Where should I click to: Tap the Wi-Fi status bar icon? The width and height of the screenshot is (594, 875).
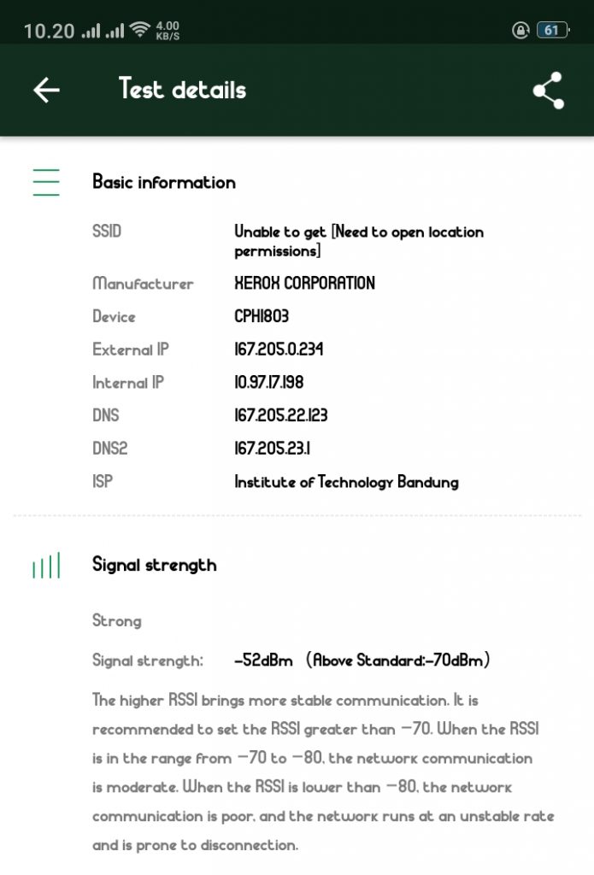(x=139, y=31)
